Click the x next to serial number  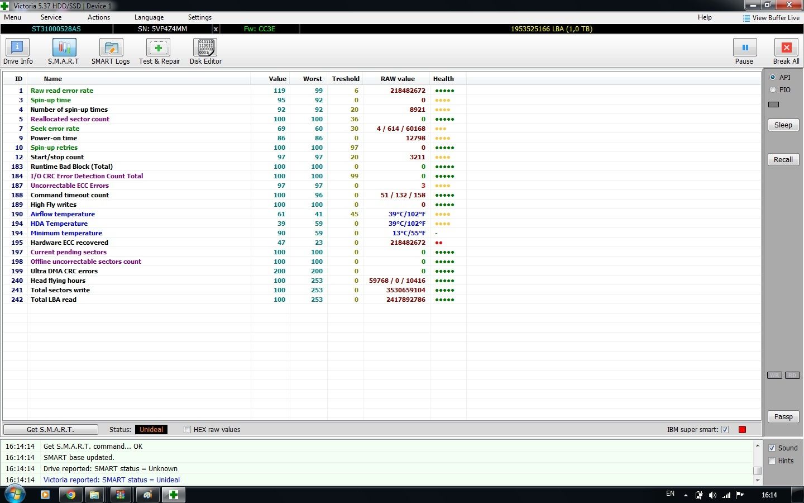click(x=216, y=29)
